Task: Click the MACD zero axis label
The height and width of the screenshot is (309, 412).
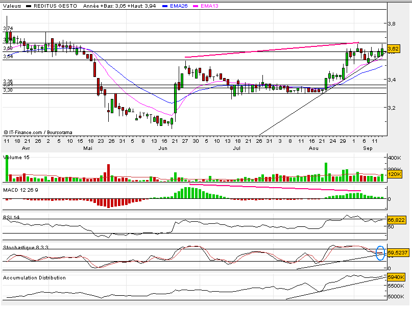Action: coord(389,199)
